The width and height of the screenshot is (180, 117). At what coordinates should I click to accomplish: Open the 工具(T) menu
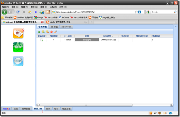pos(53,7)
